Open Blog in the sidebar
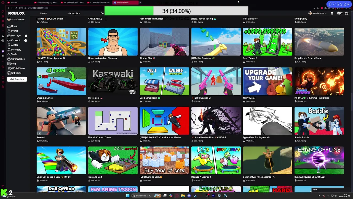This screenshot has width=353, height=199. pyautogui.click(x=12, y=64)
